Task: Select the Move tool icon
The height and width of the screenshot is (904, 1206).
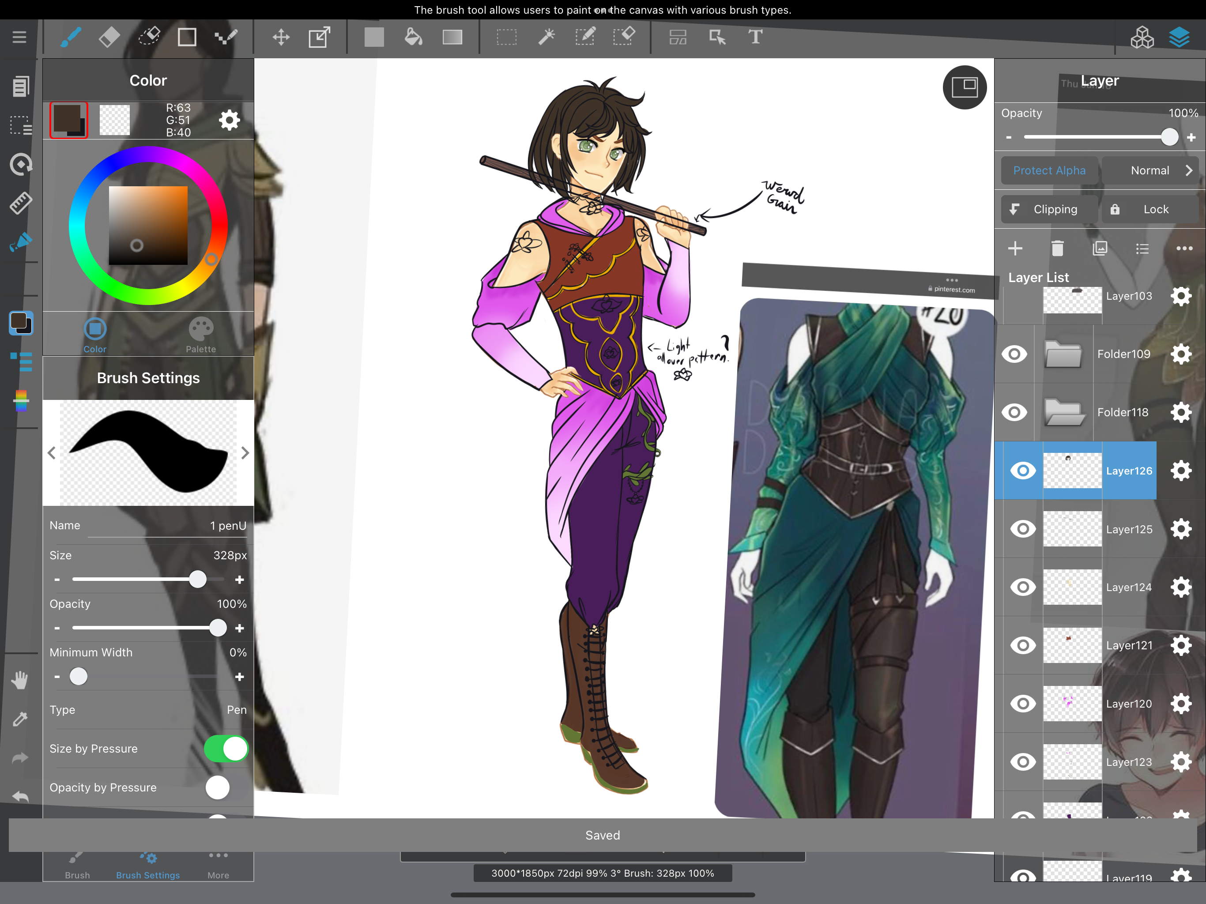Action: 281,37
